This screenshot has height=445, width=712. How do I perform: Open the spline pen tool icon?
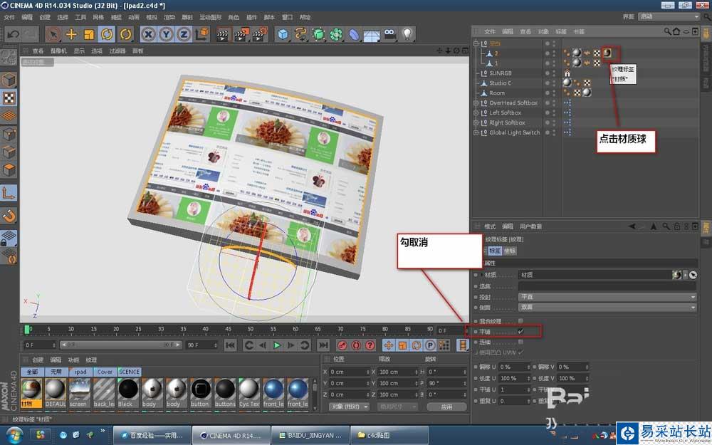click(x=300, y=34)
